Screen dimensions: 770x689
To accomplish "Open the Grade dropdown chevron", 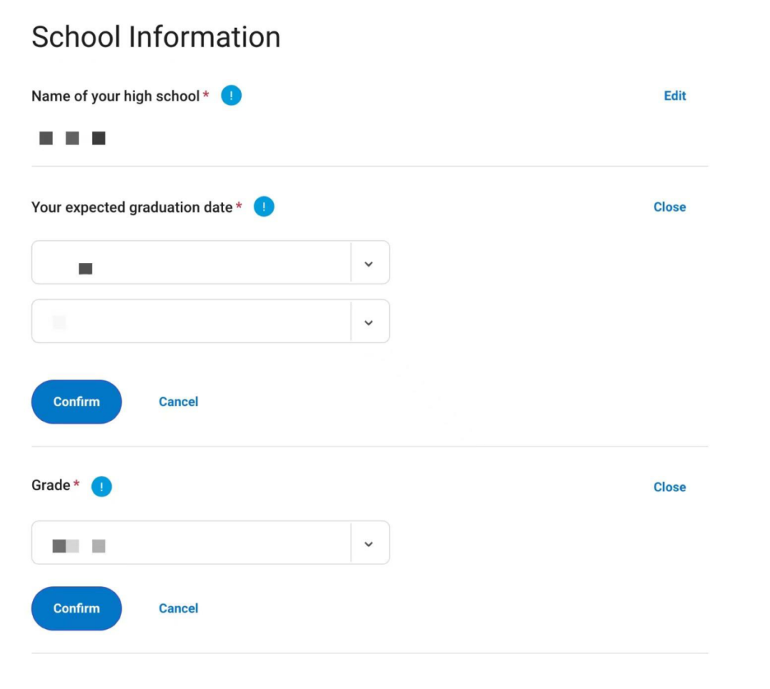I will click(x=369, y=544).
